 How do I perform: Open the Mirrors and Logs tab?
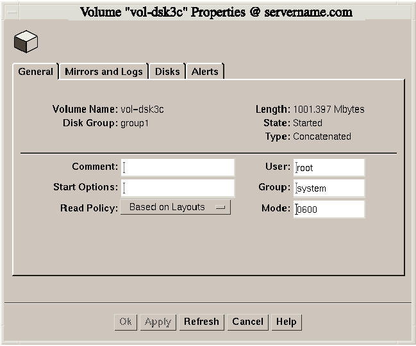click(x=104, y=72)
